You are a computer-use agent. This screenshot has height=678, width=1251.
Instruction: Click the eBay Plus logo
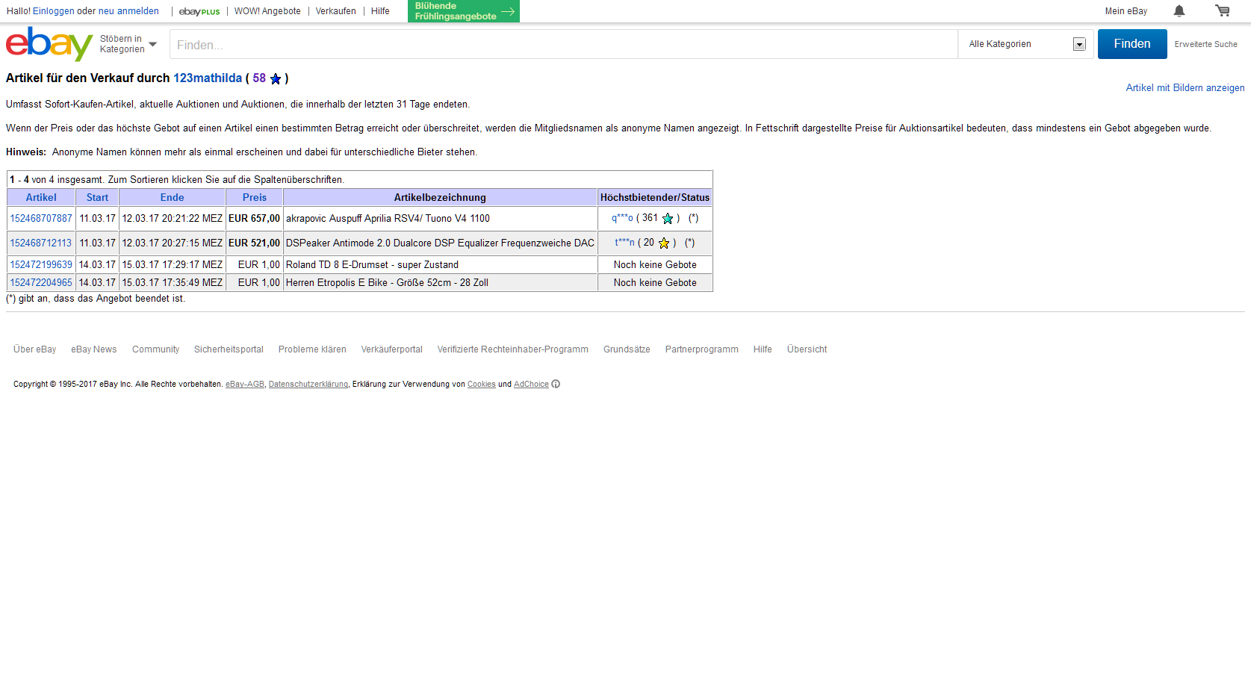click(199, 11)
